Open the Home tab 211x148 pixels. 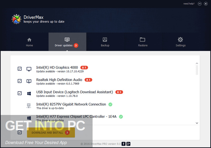click(30, 42)
